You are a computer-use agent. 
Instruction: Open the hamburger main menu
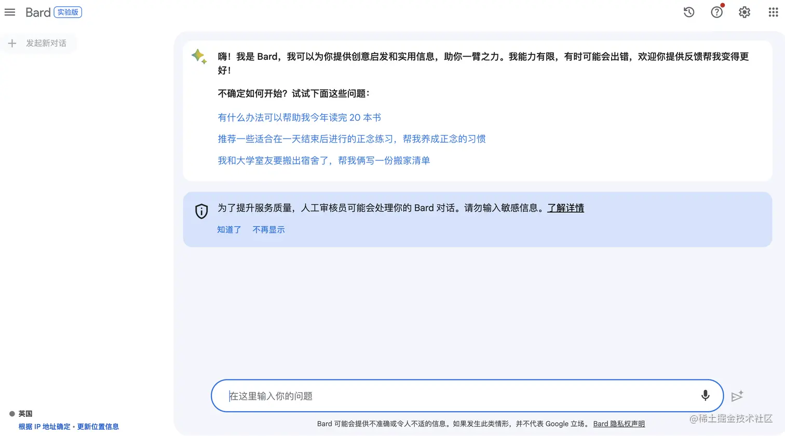coord(10,12)
